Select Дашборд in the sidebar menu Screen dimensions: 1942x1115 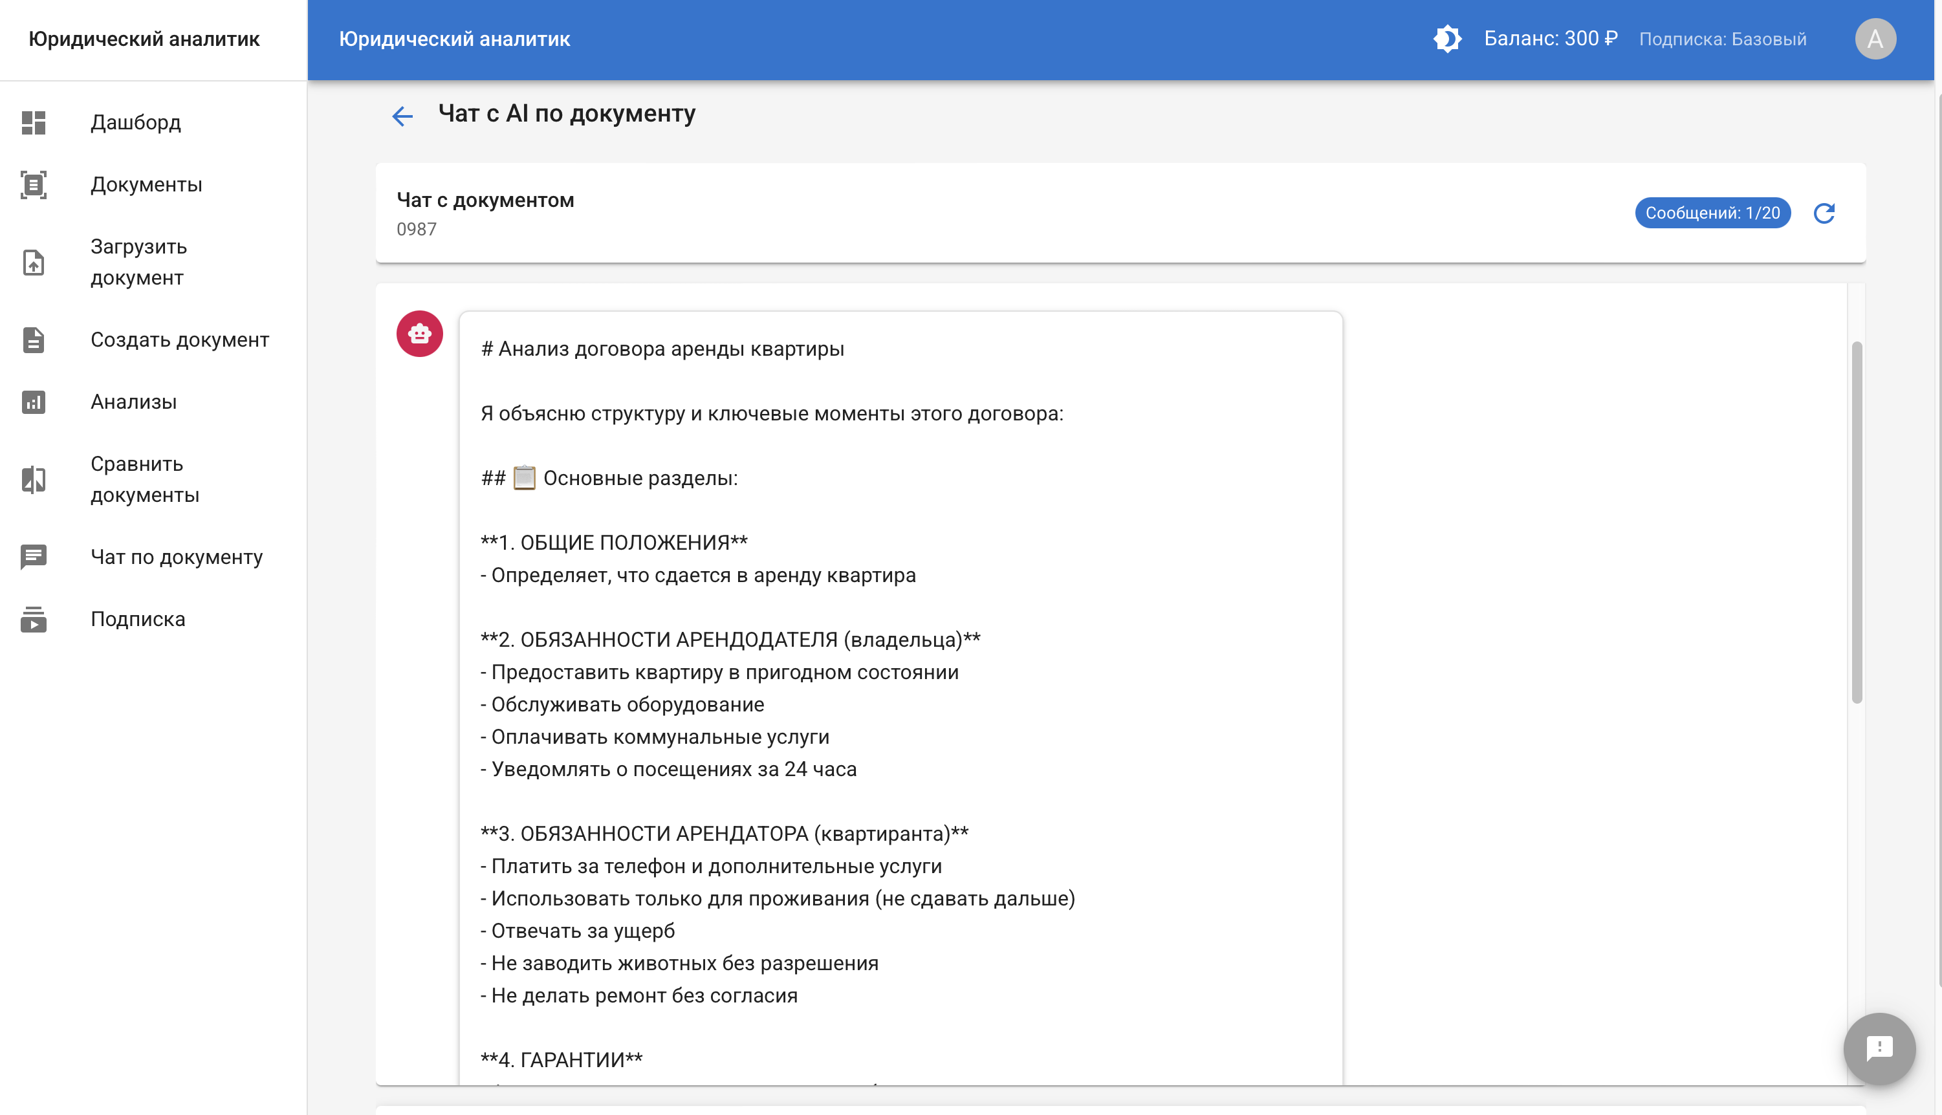136,124
